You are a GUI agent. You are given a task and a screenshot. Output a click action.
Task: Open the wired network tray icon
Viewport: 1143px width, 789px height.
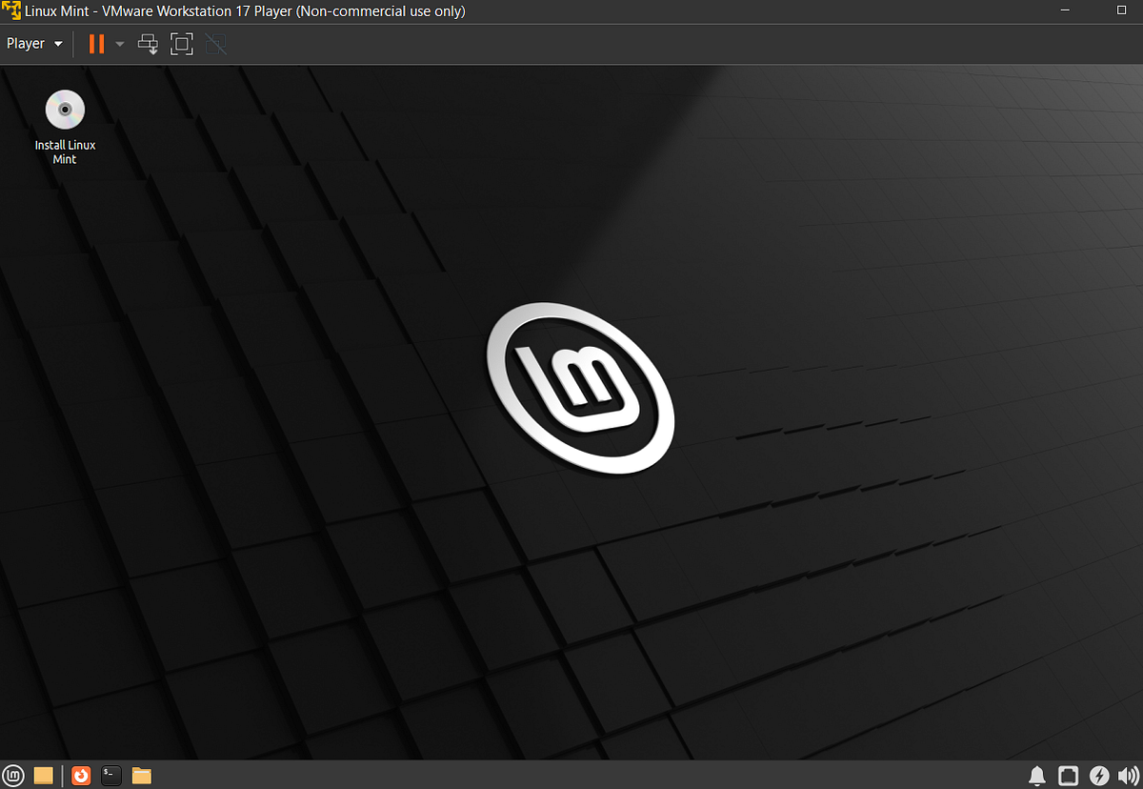tap(1069, 775)
